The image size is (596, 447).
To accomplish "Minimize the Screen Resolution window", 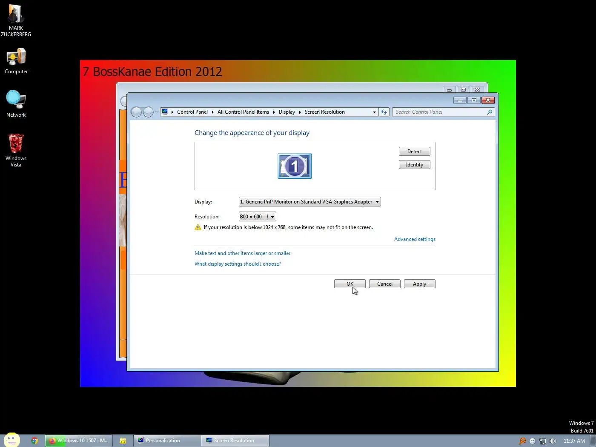I will click(x=460, y=100).
